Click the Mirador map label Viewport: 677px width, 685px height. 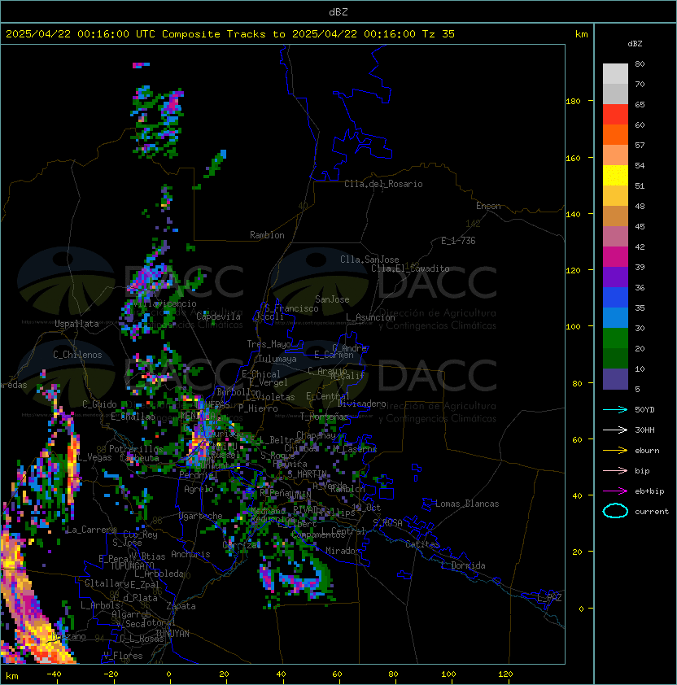coord(343,551)
